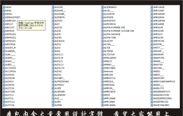Click the ALEXLC2 file name

[59, 55]
